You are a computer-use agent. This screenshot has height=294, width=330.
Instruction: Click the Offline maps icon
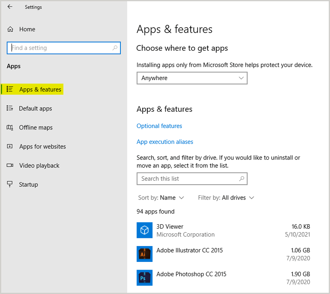point(10,127)
